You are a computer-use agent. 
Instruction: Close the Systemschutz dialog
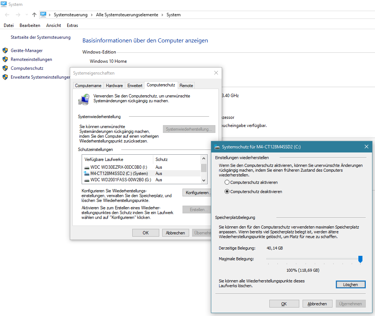[x=367, y=147]
